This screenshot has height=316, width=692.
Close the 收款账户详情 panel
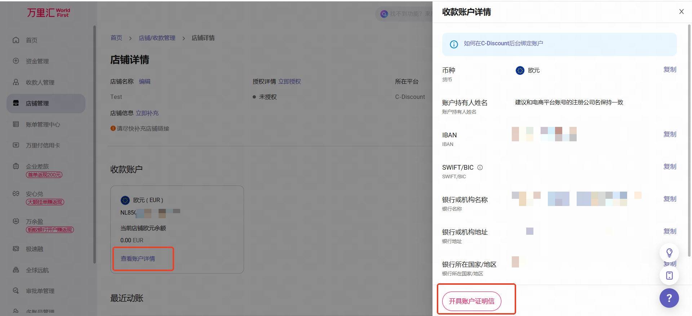(682, 12)
